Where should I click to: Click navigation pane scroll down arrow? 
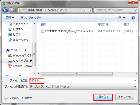(34, 74)
